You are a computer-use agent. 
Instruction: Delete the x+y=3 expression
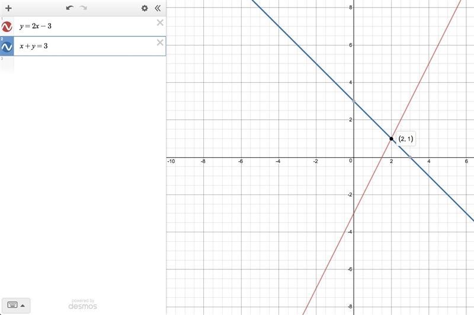[160, 43]
